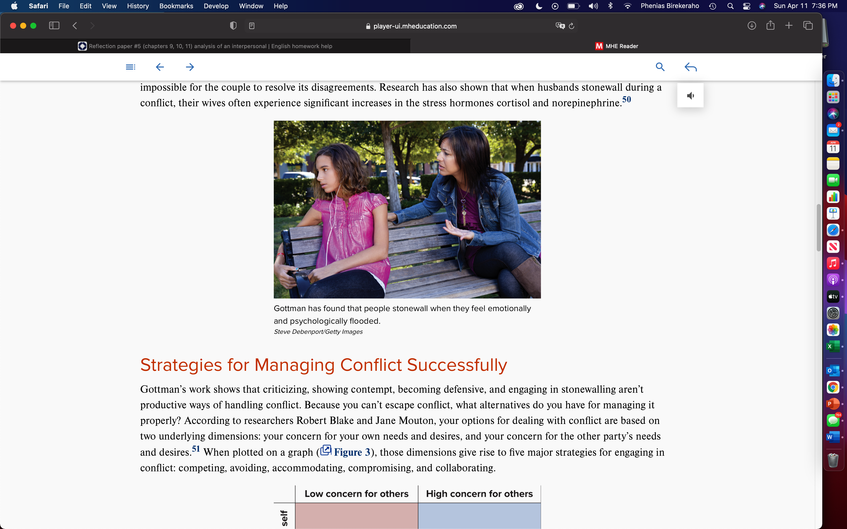Open Photos from the Dock

click(833, 329)
